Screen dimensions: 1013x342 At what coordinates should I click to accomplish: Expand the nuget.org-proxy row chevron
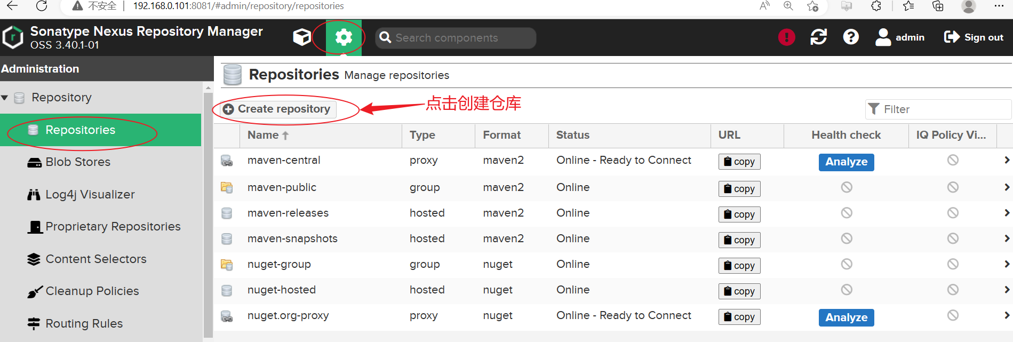click(x=1007, y=315)
